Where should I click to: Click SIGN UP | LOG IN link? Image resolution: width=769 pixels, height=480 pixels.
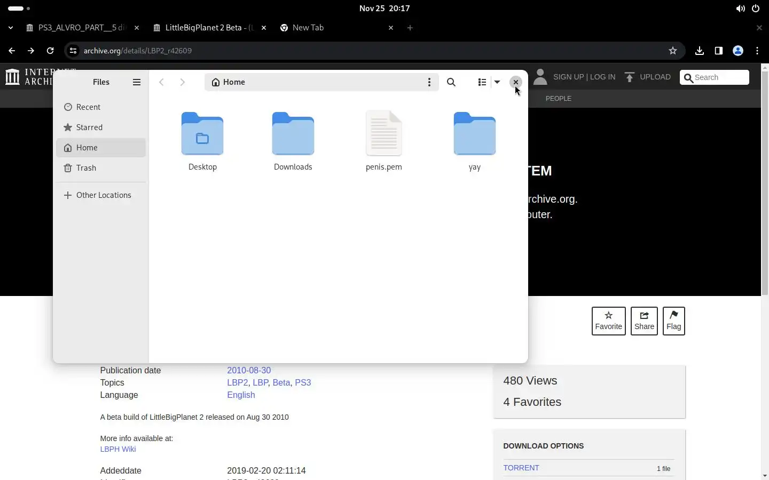(x=584, y=77)
